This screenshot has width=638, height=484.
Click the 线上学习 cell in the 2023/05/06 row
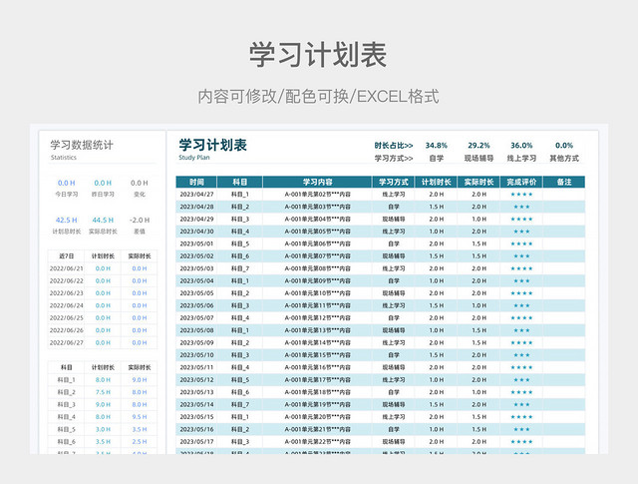[394, 305]
